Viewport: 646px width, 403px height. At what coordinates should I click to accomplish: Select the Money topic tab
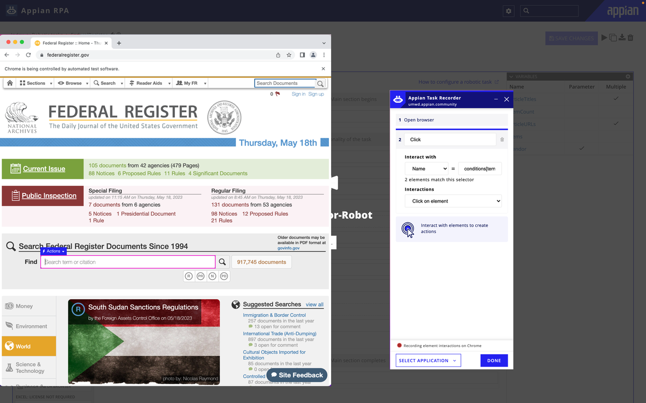29,306
